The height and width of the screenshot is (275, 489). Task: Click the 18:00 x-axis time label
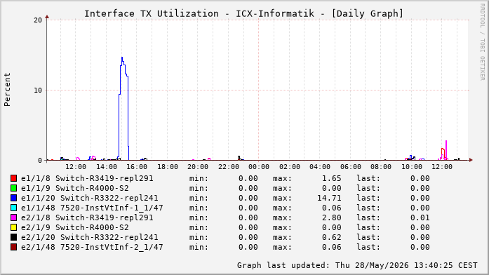[167, 167]
